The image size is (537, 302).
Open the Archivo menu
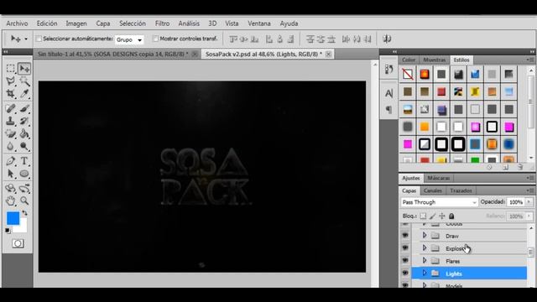17,23
